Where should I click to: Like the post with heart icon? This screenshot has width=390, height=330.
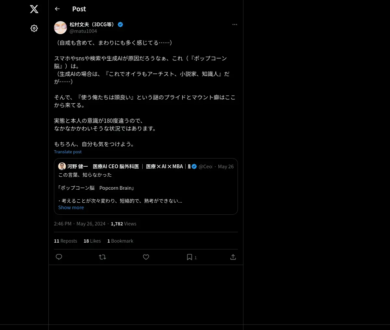click(x=146, y=257)
